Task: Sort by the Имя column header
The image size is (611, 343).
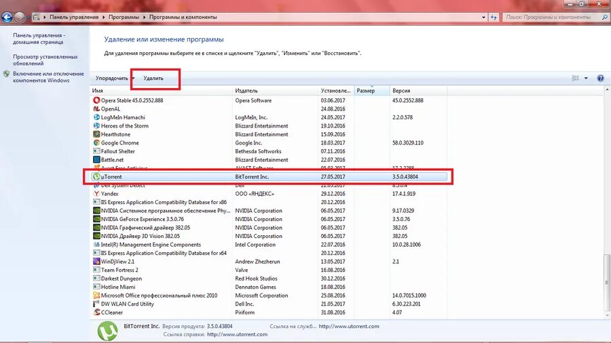Action: tap(161, 91)
